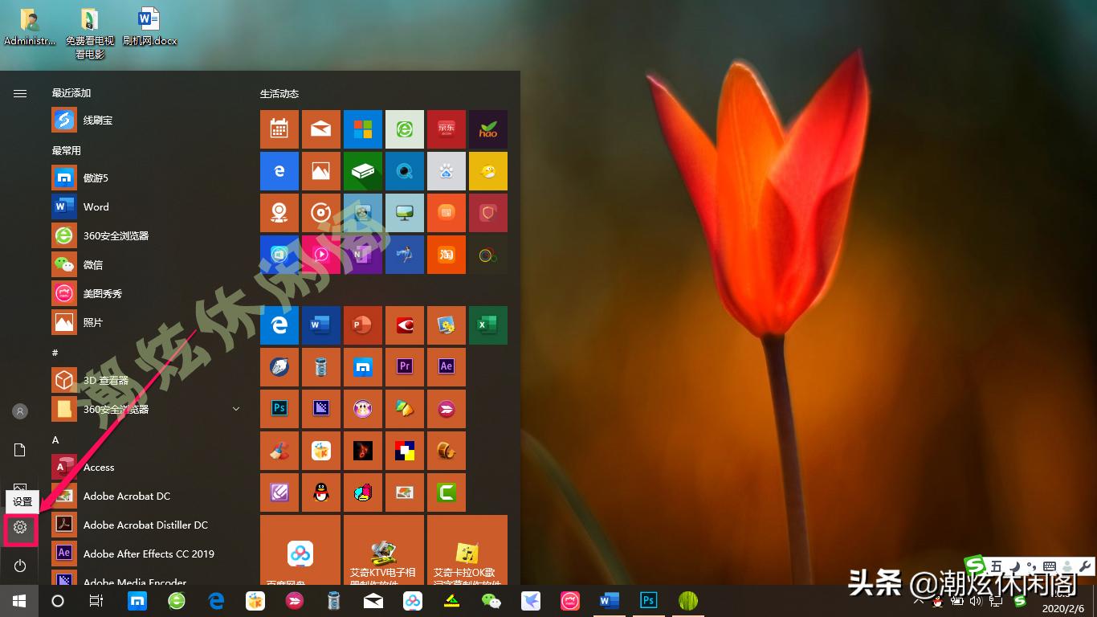Click the Photoshop icon on the taskbar
The height and width of the screenshot is (617, 1097).
pos(648,600)
